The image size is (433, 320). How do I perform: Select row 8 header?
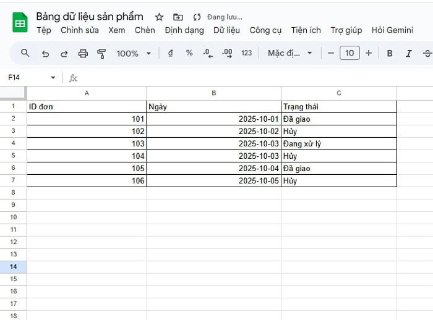[x=13, y=193]
